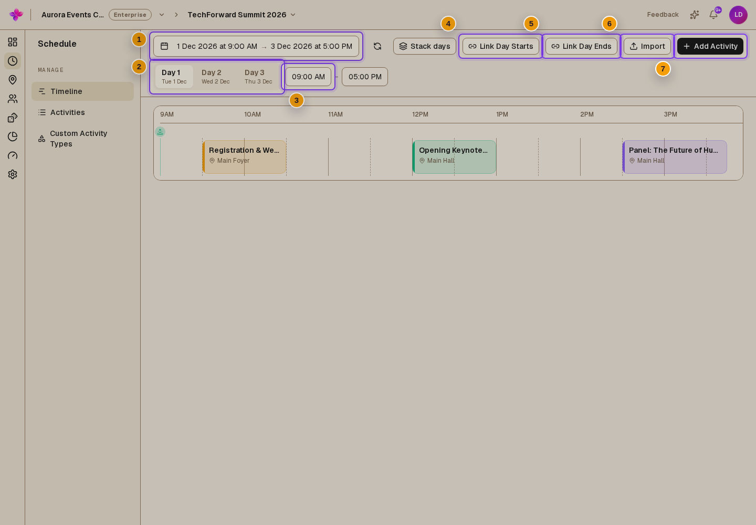The height and width of the screenshot is (525, 756).
Task: Select the Panel: The Future activity block
Action: pyautogui.click(x=675, y=157)
